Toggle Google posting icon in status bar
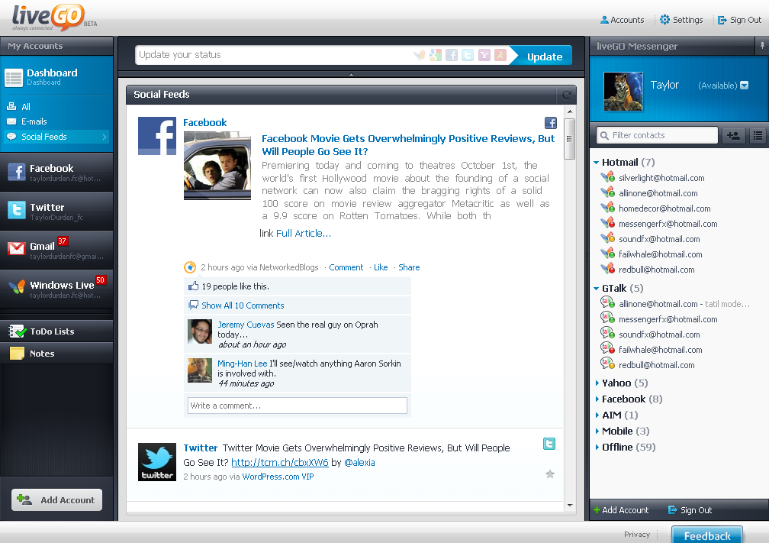 tap(436, 55)
